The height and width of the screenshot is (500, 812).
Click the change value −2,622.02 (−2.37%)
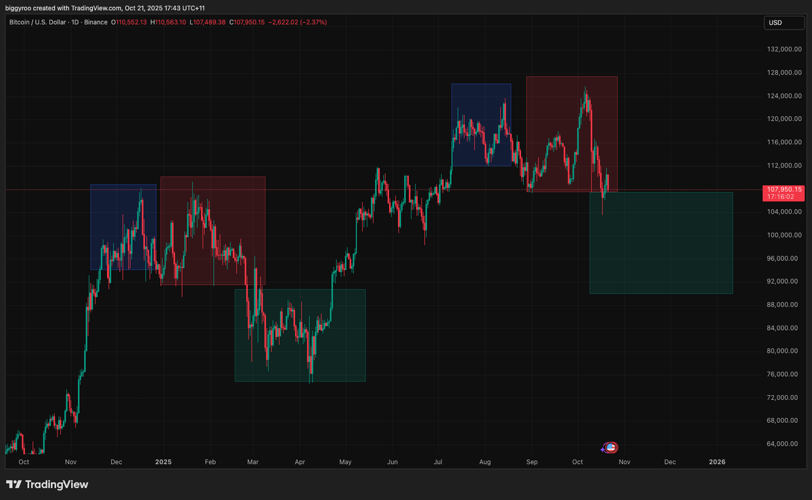pos(298,22)
